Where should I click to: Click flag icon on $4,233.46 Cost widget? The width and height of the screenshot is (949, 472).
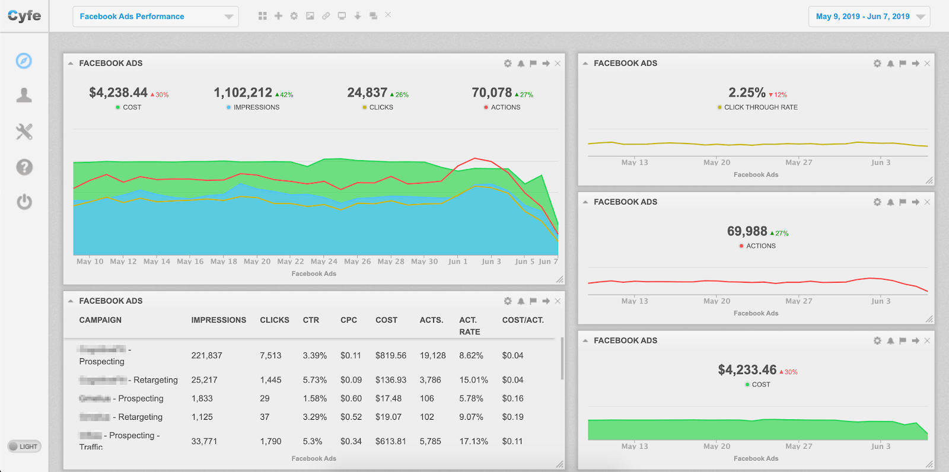point(903,341)
